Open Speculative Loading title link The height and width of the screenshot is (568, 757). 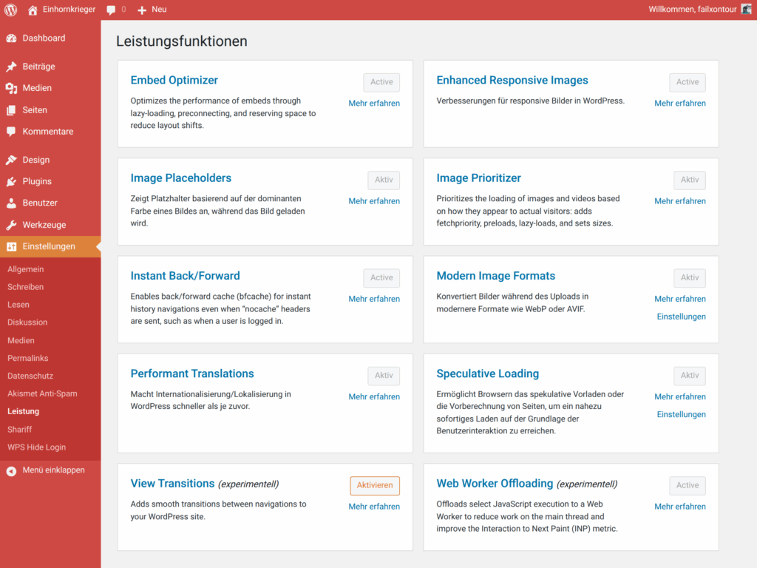[x=488, y=373]
